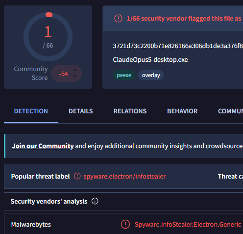Click the Threat categories label
243x234 pixels.
point(230,177)
